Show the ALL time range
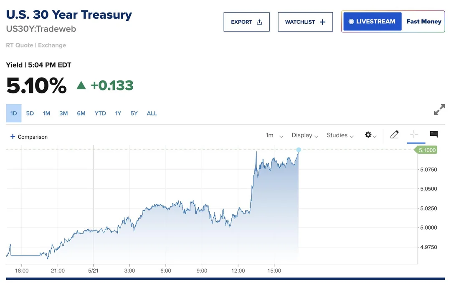The image size is (451, 283). click(x=152, y=113)
